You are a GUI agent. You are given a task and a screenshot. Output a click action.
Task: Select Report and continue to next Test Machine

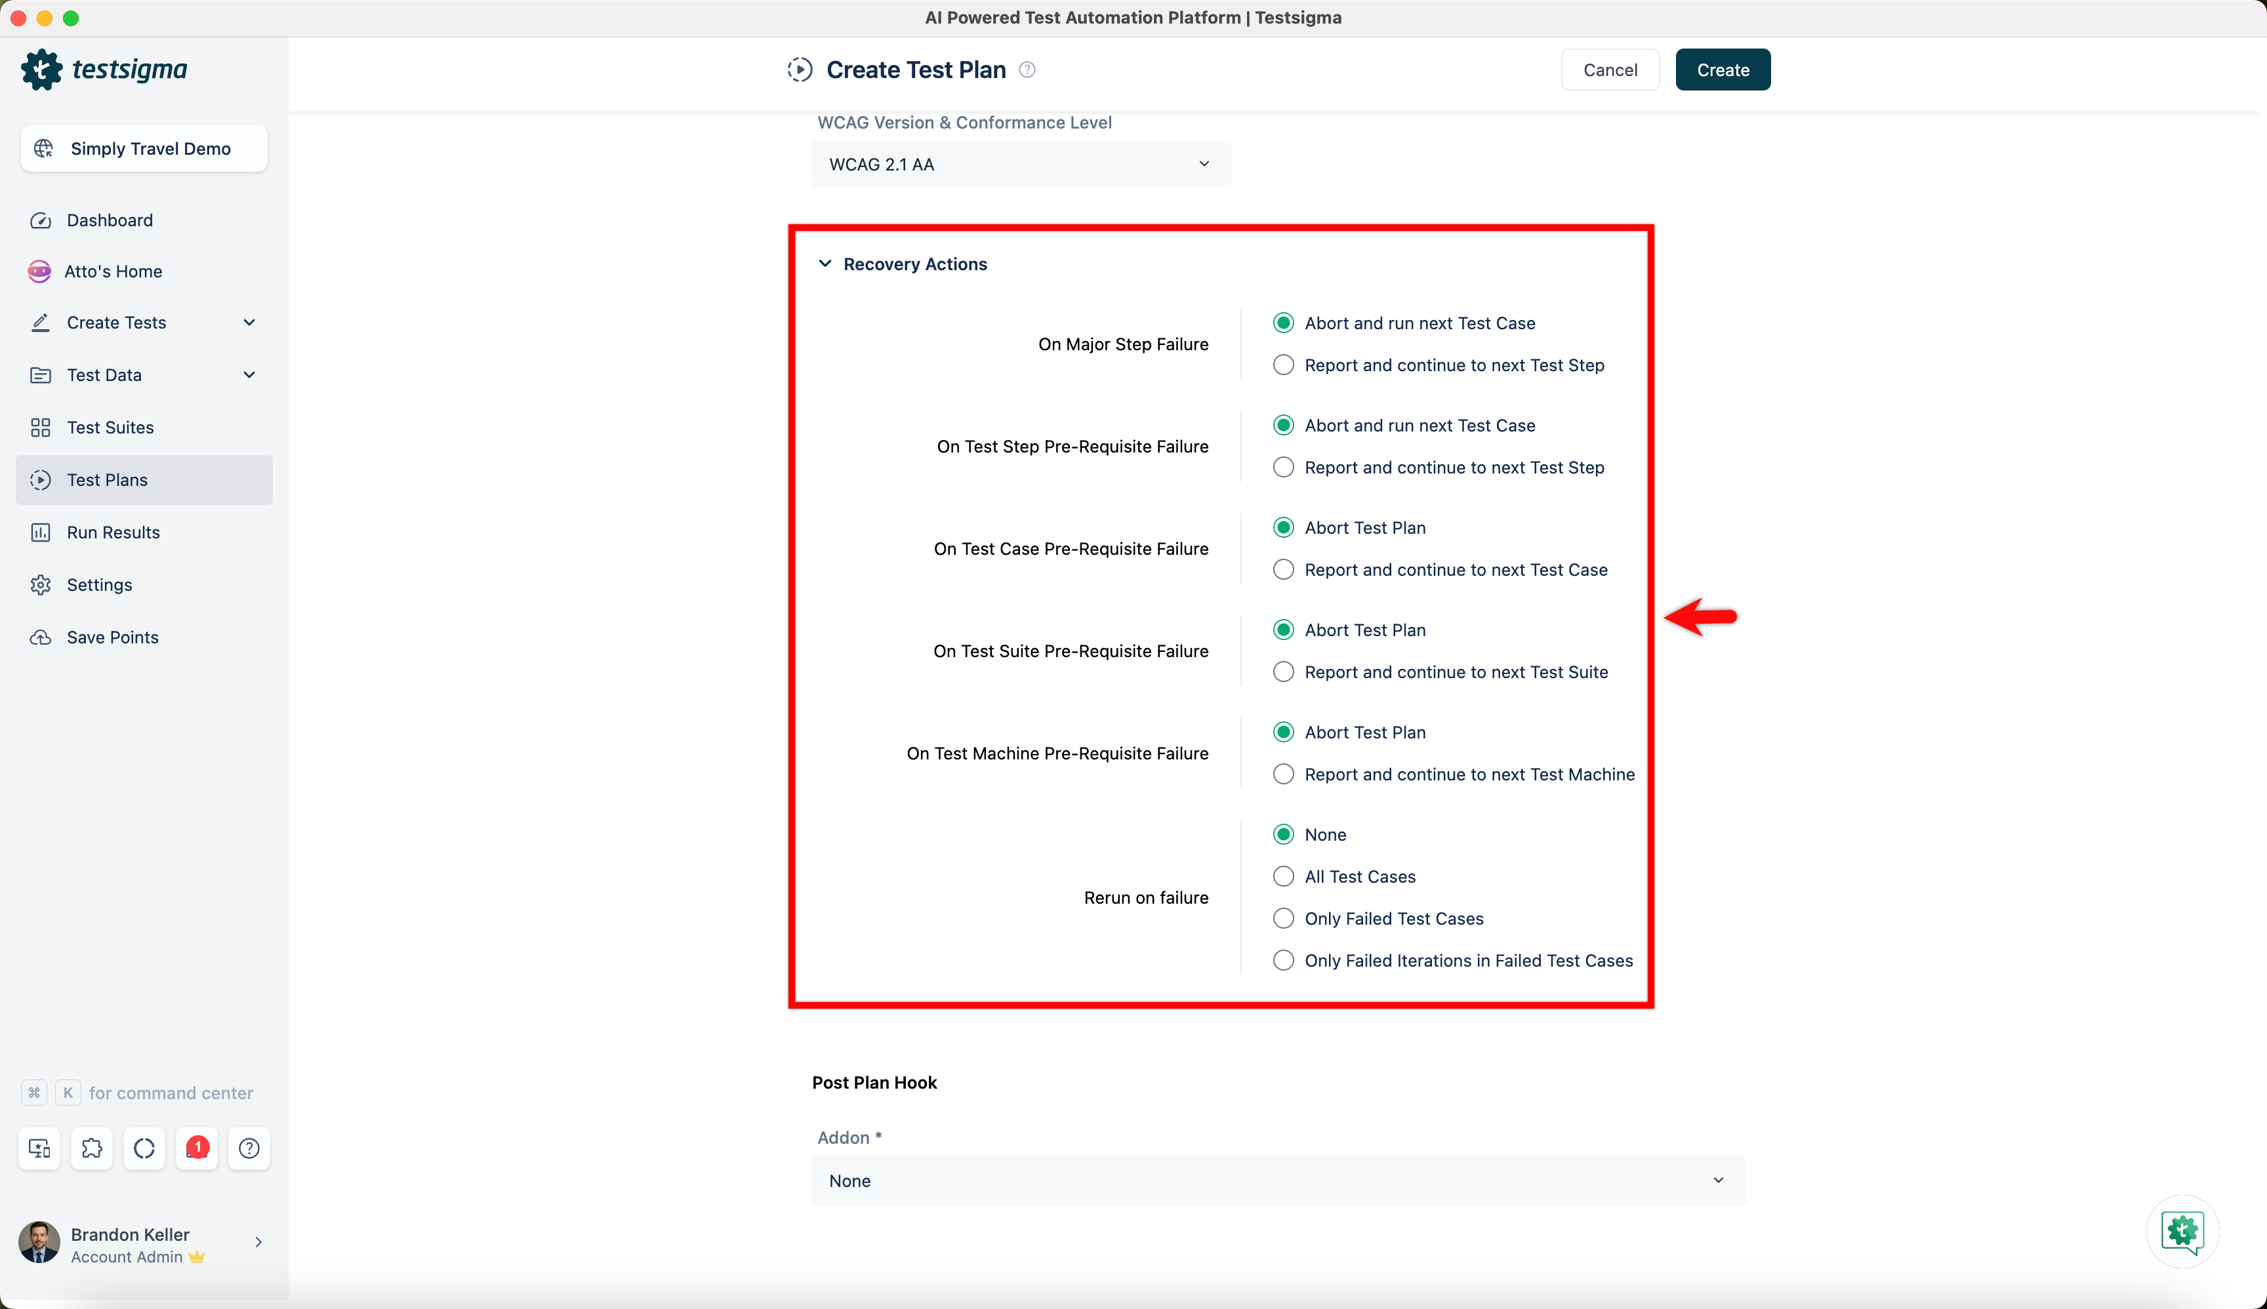(1283, 773)
